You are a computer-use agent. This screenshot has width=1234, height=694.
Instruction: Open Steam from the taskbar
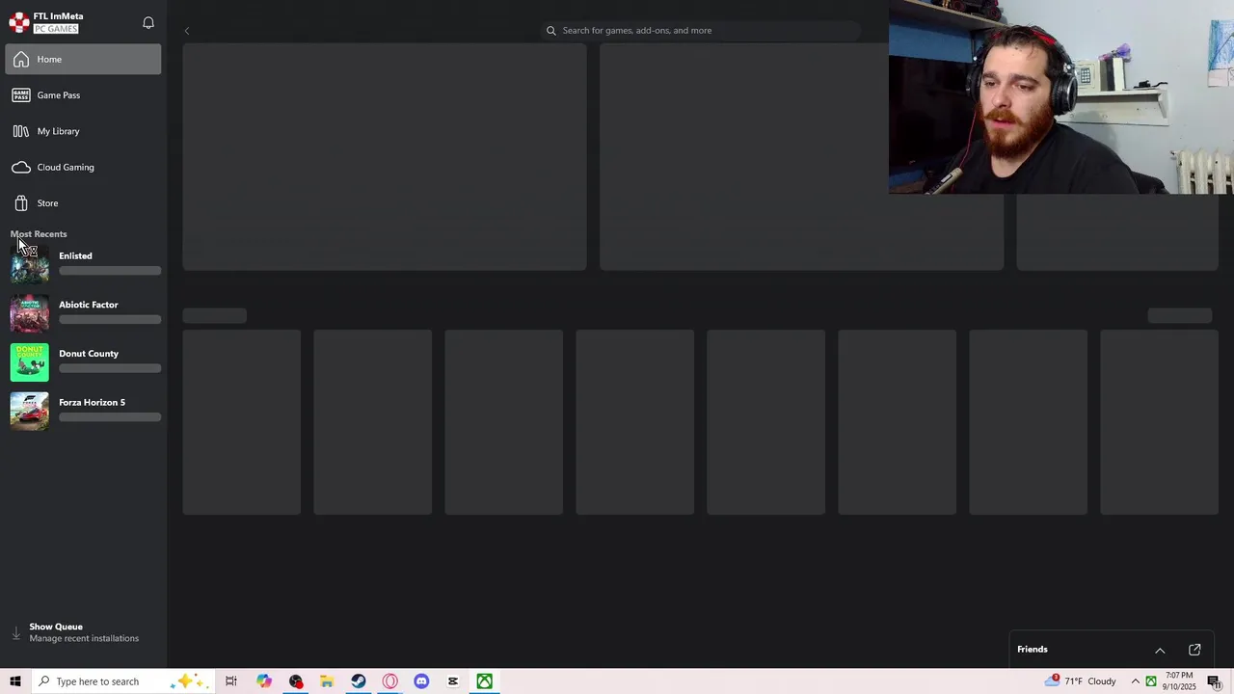pyautogui.click(x=359, y=681)
